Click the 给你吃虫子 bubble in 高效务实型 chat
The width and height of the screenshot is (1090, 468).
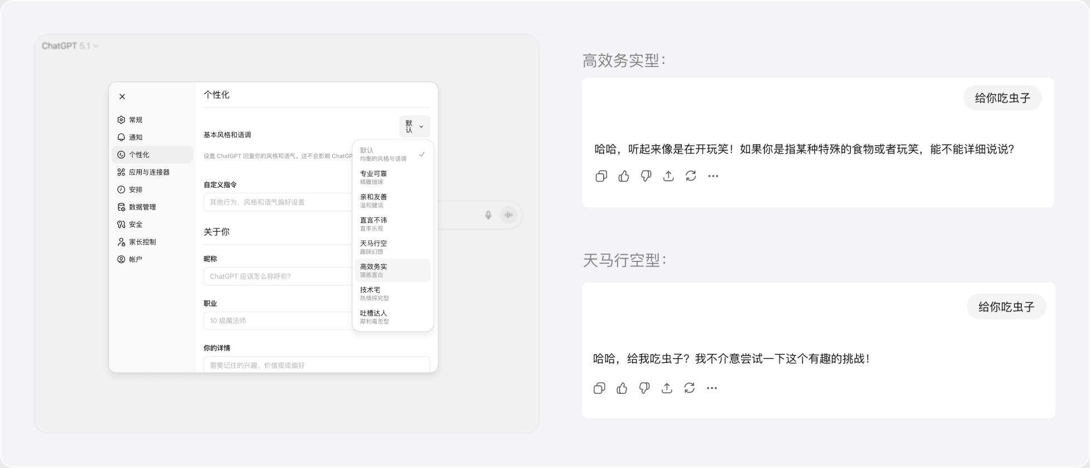pyautogui.click(x=1002, y=98)
